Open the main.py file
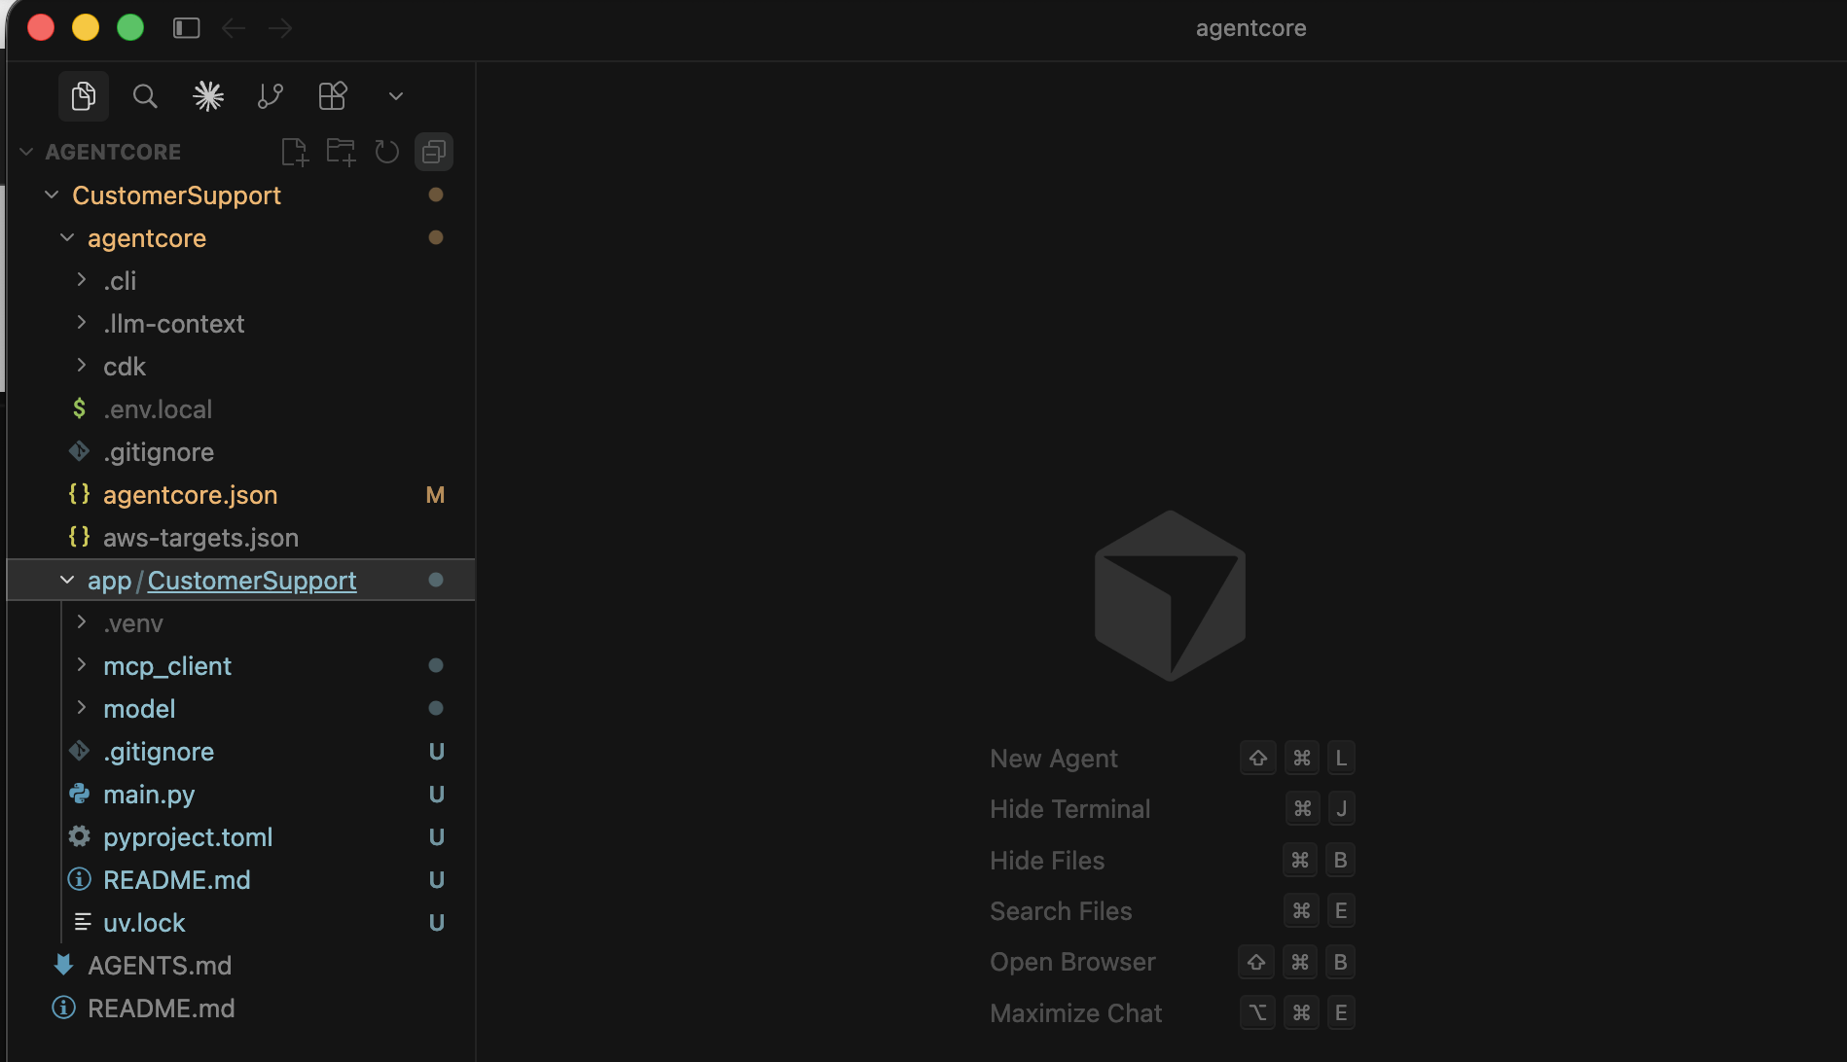Viewport: 1847px width, 1062px height. [149, 795]
